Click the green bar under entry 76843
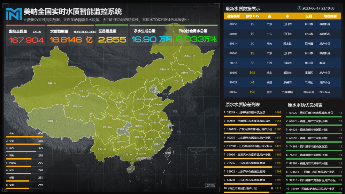Image resolution: width=345 pixels, height=194 pixels. pos(314,159)
